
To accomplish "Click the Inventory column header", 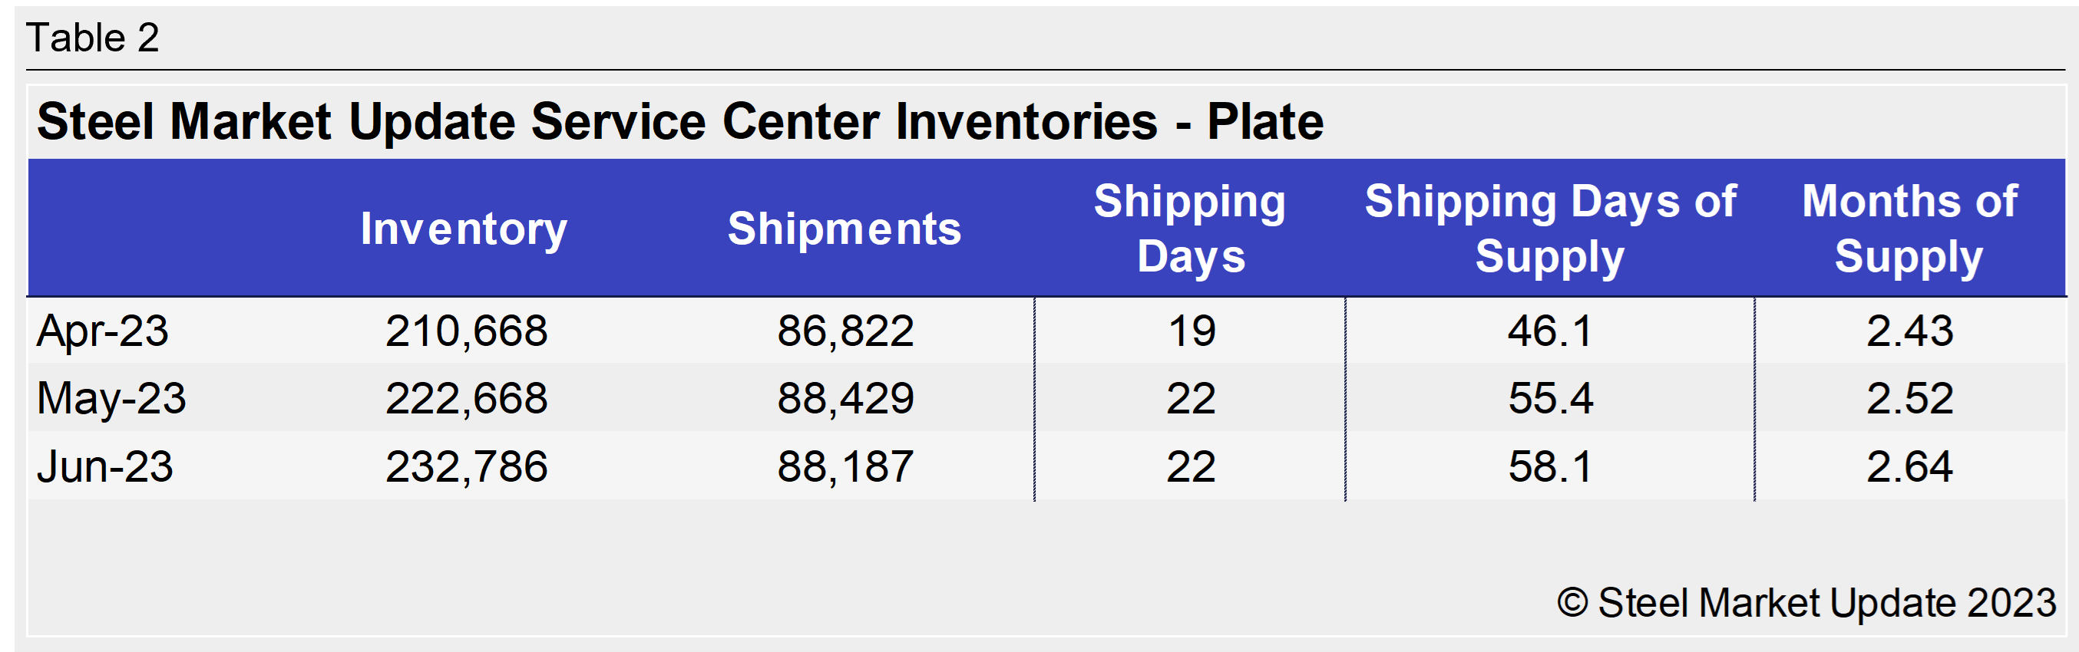I will pyautogui.click(x=464, y=229).
